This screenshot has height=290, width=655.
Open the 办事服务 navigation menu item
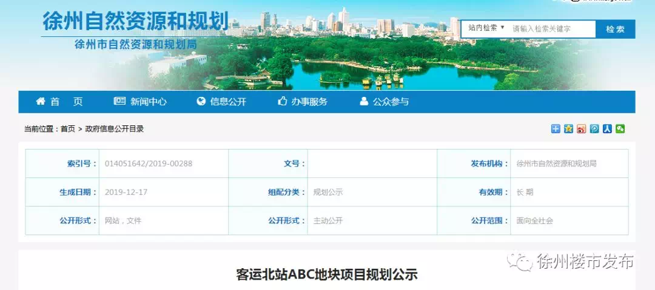pos(309,102)
